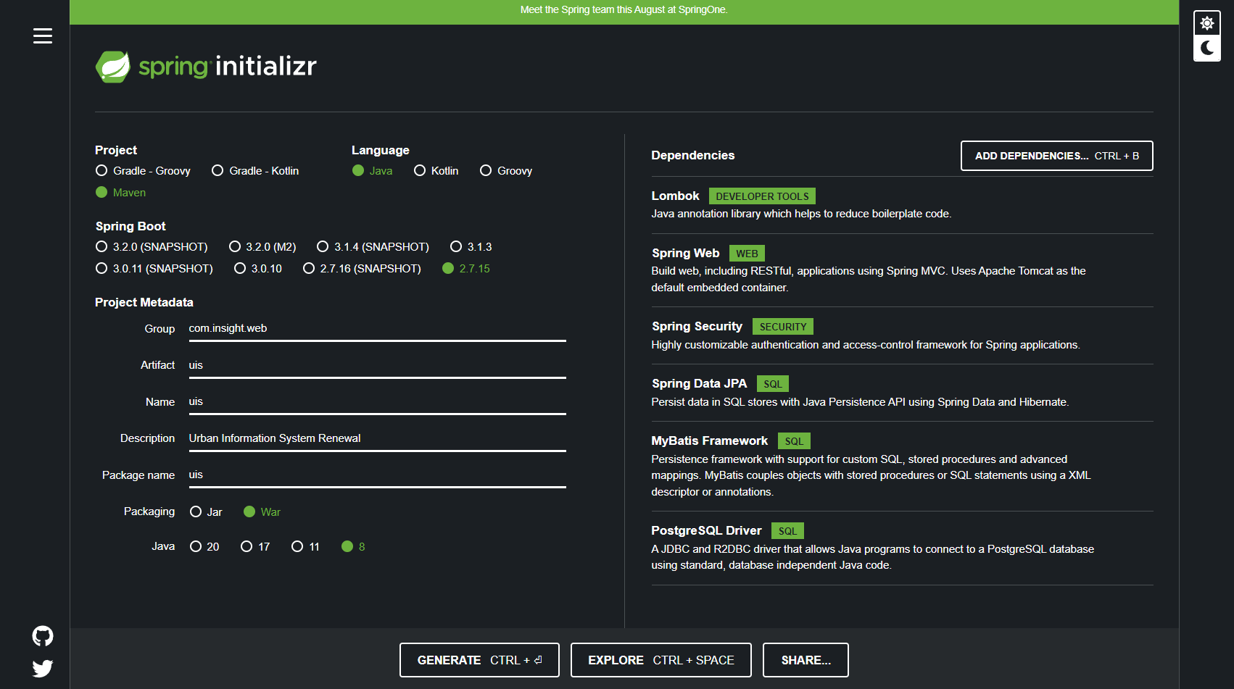Select Spring Boot 3.0.10

(258, 269)
